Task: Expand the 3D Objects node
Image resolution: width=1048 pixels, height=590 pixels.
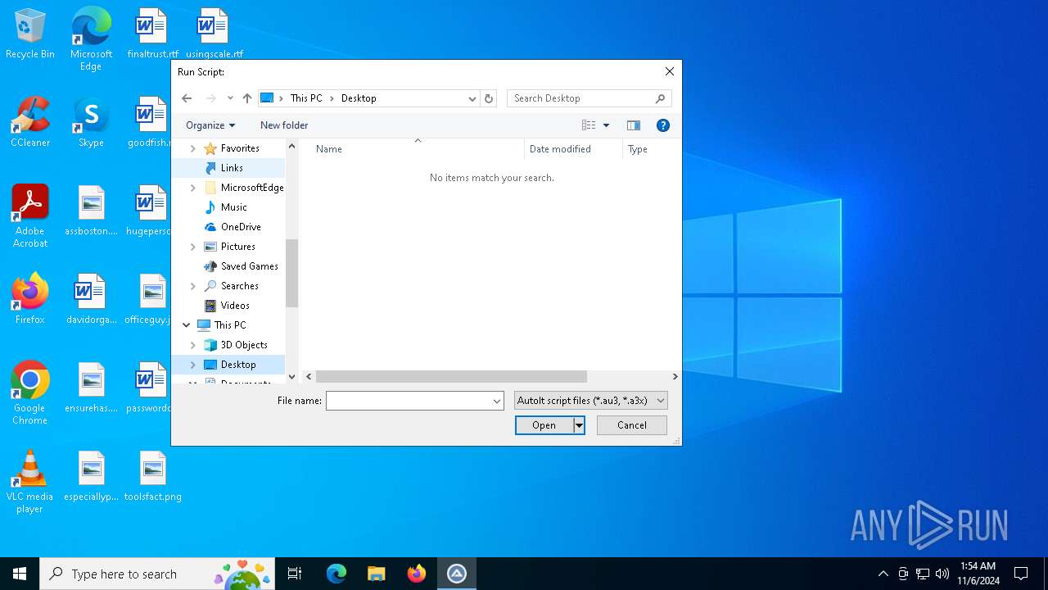Action: tap(193, 345)
